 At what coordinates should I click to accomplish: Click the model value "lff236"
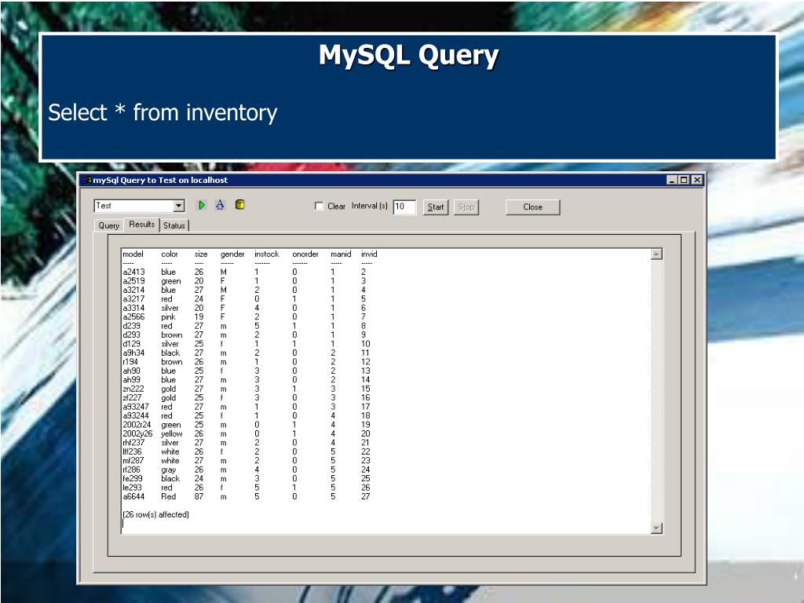132,451
